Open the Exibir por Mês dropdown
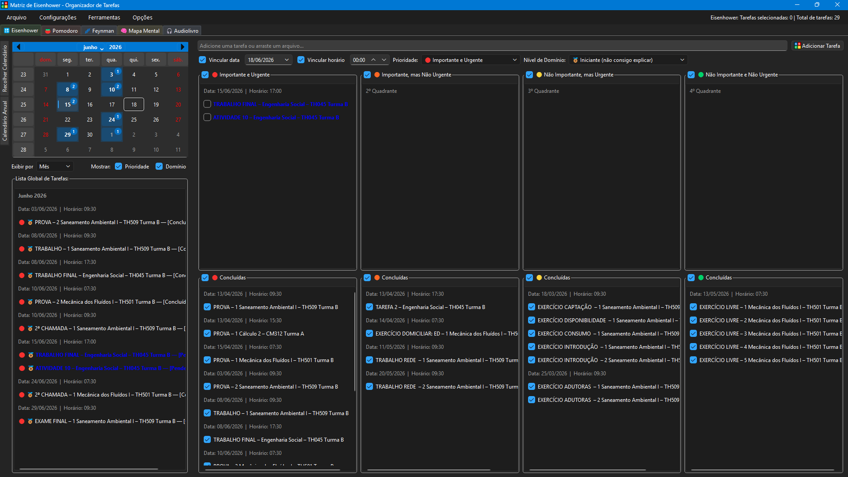Screen dimensions: 848x477 click(55, 166)
